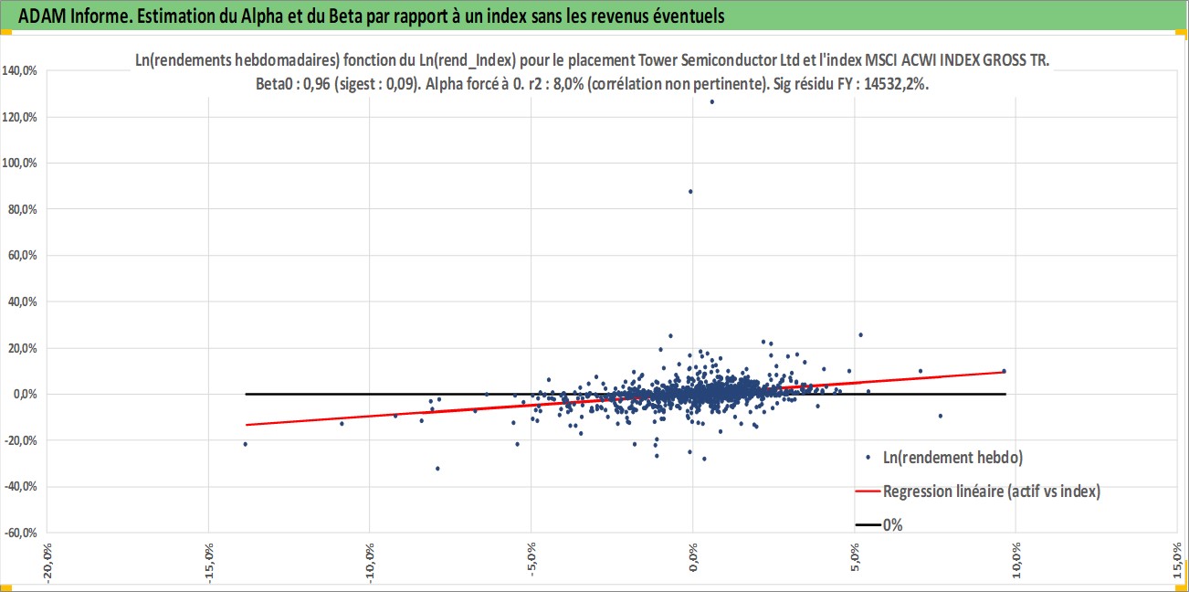Click the -20,0% y-axis label

pos(20,440)
